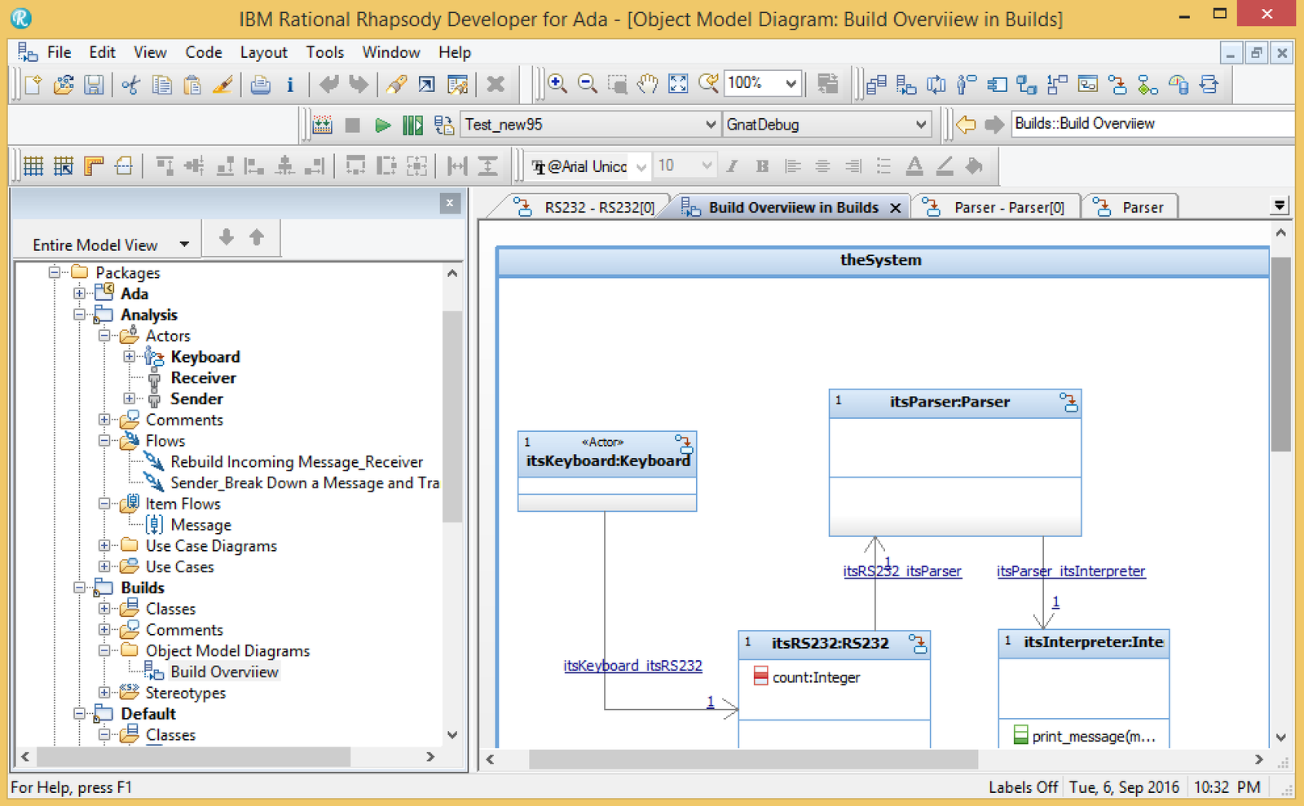1304x806 pixels.
Task: Click the New project icon
Action: pos(33,84)
